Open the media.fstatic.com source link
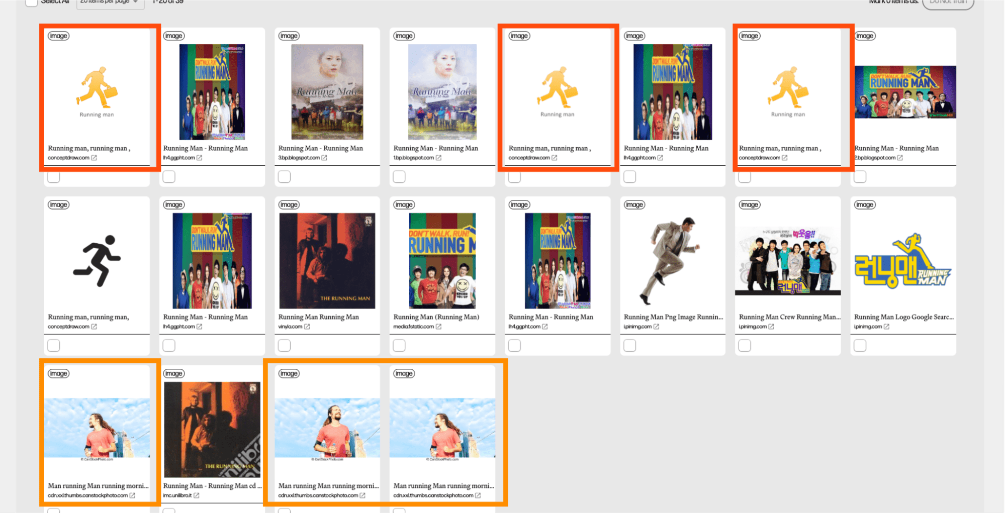The height and width of the screenshot is (513, 1005). 413,327
